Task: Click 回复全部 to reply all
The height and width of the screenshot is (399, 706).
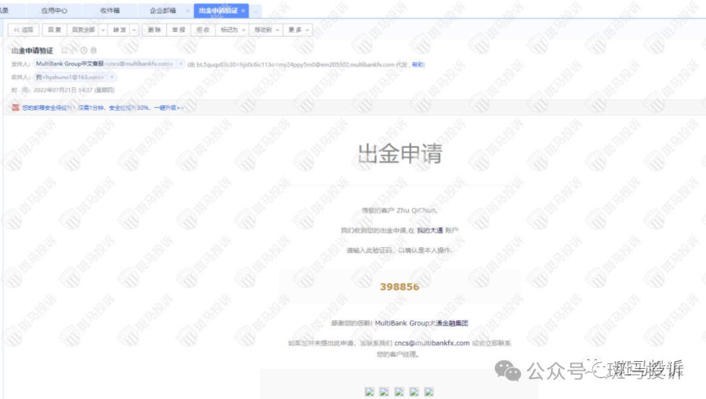Action: (83, 29)
